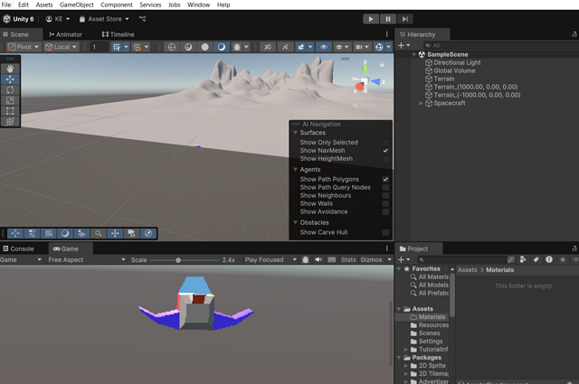Screen dimensions: 579x384
Task: Toggle Game view bug/debug icon
Action: tap(306, 259)
